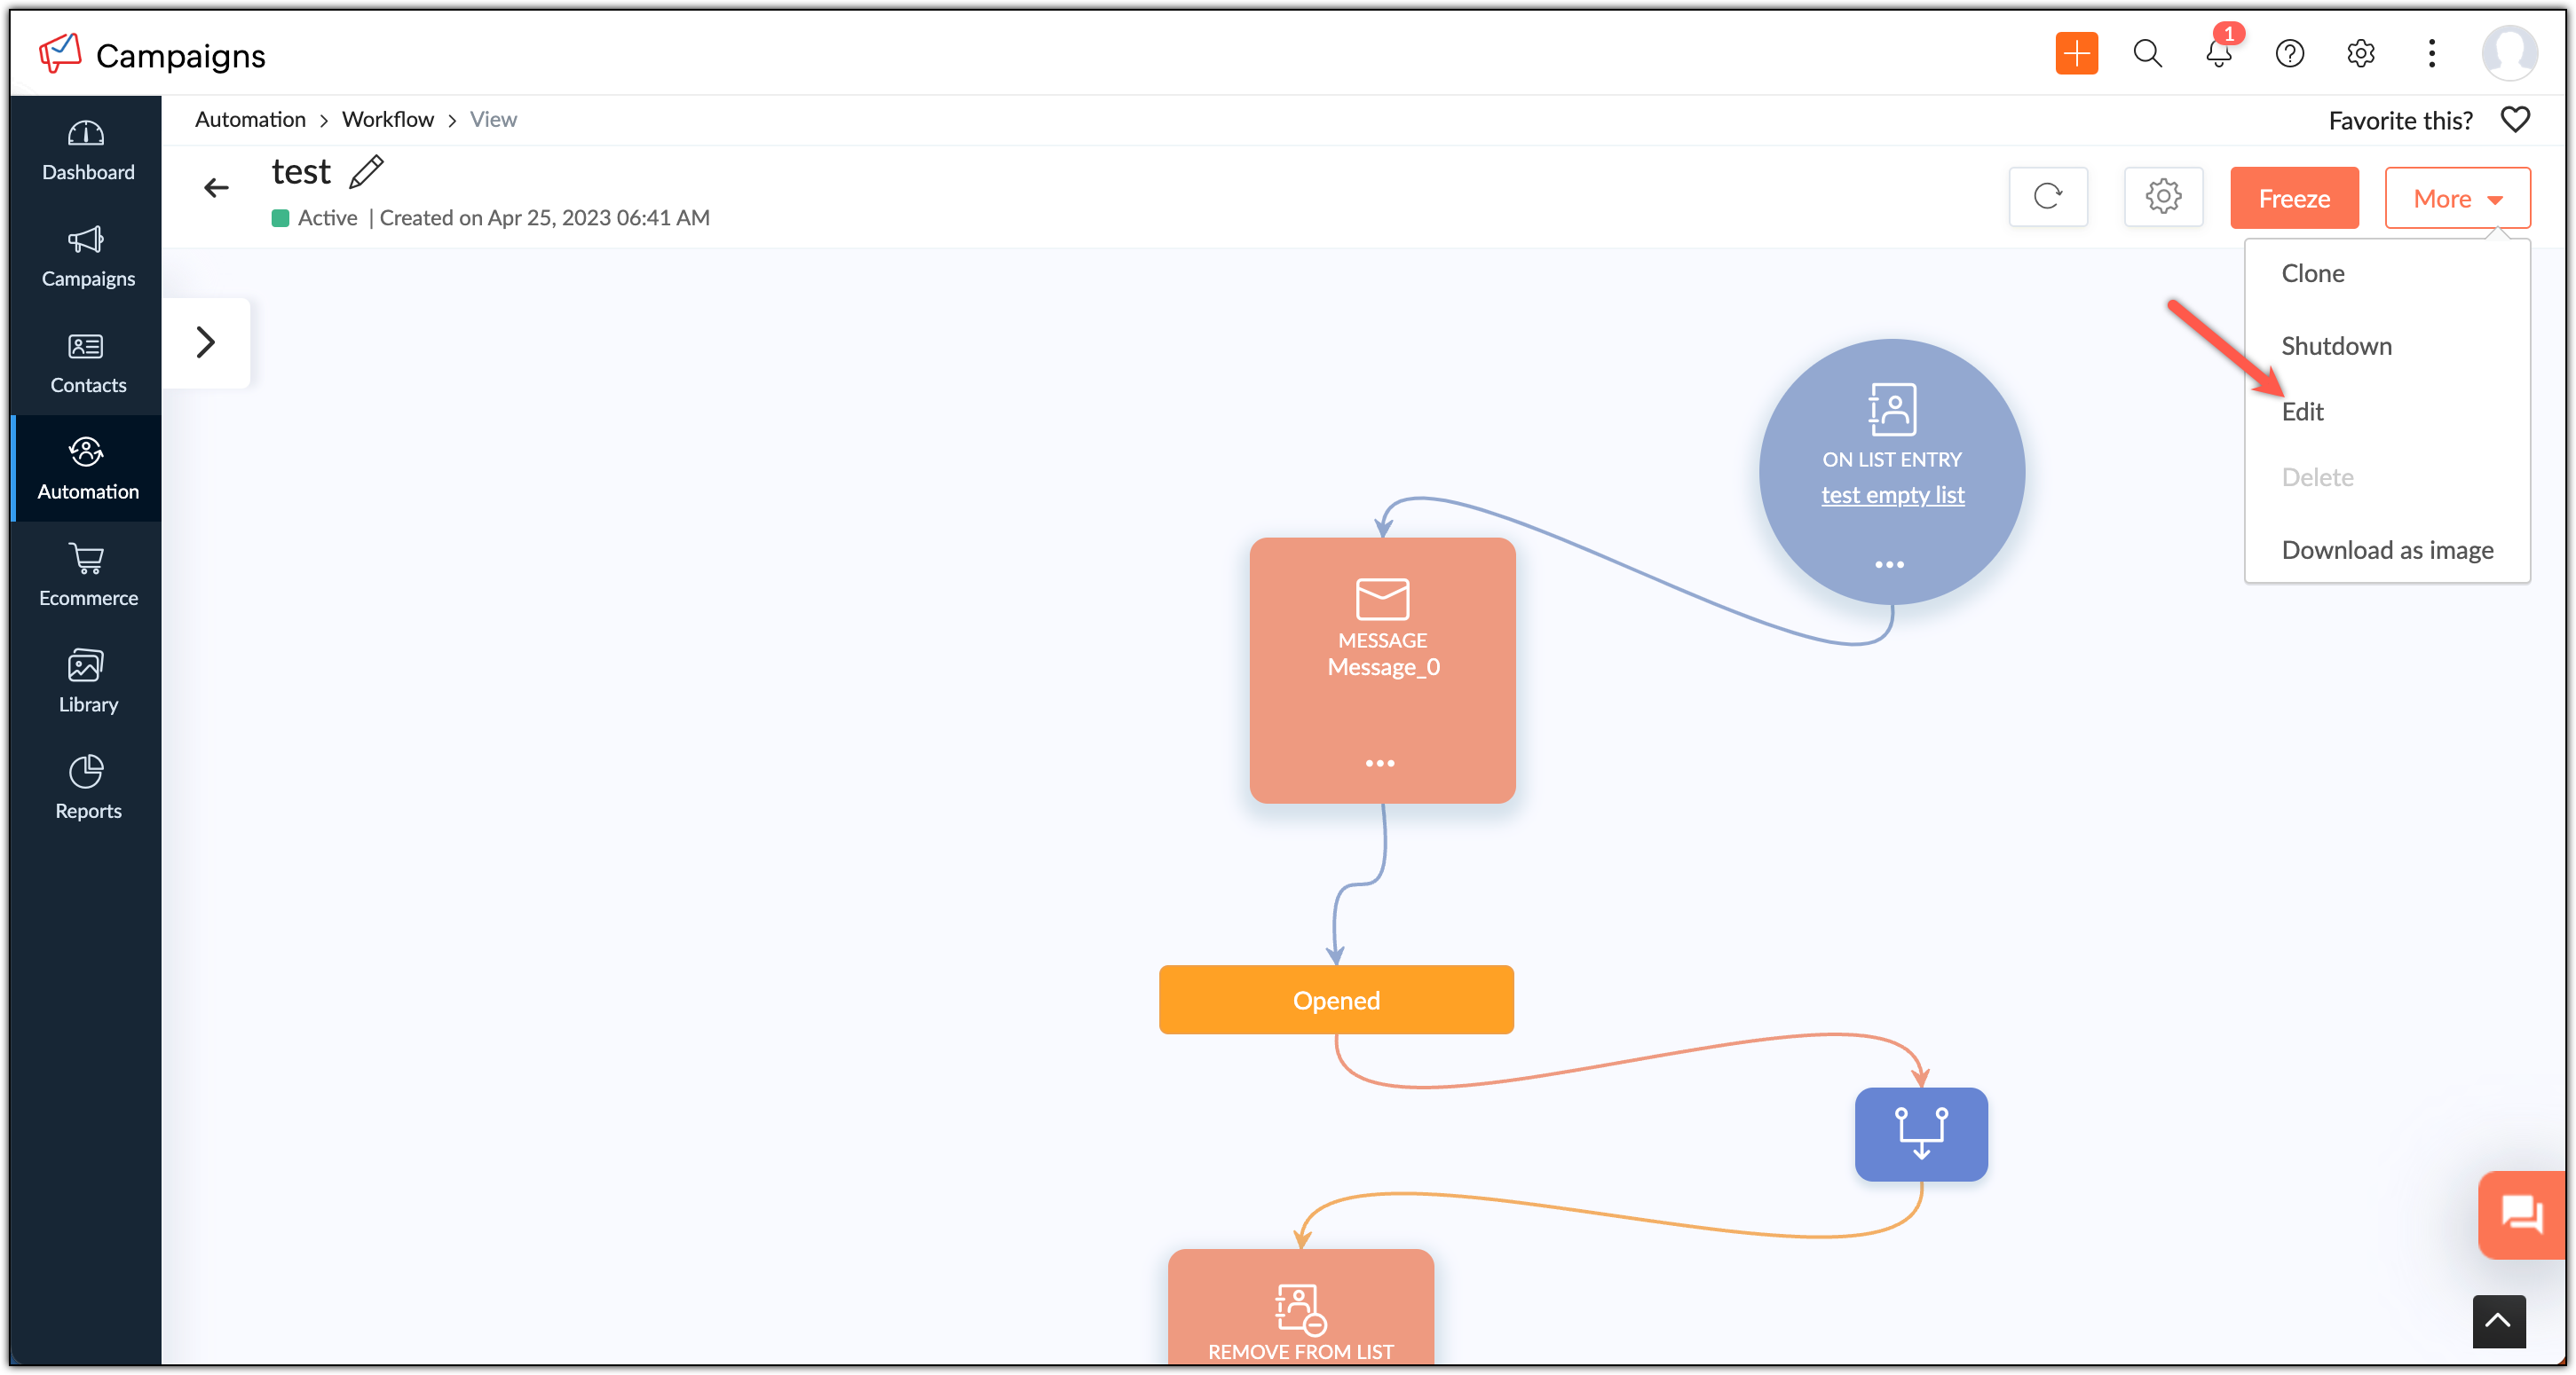Open search from the top bar

[2147, 54]
